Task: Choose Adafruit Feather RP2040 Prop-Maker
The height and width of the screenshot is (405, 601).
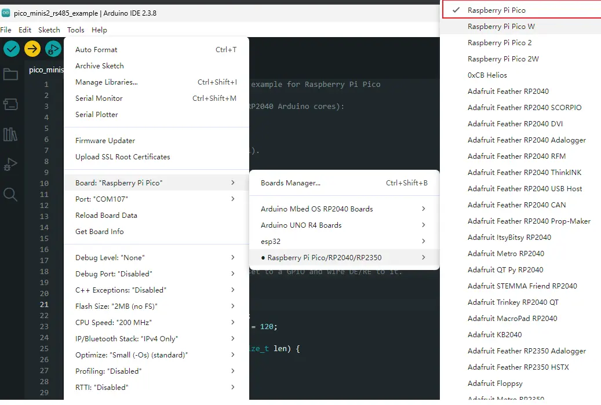Action: pos(520,221)
